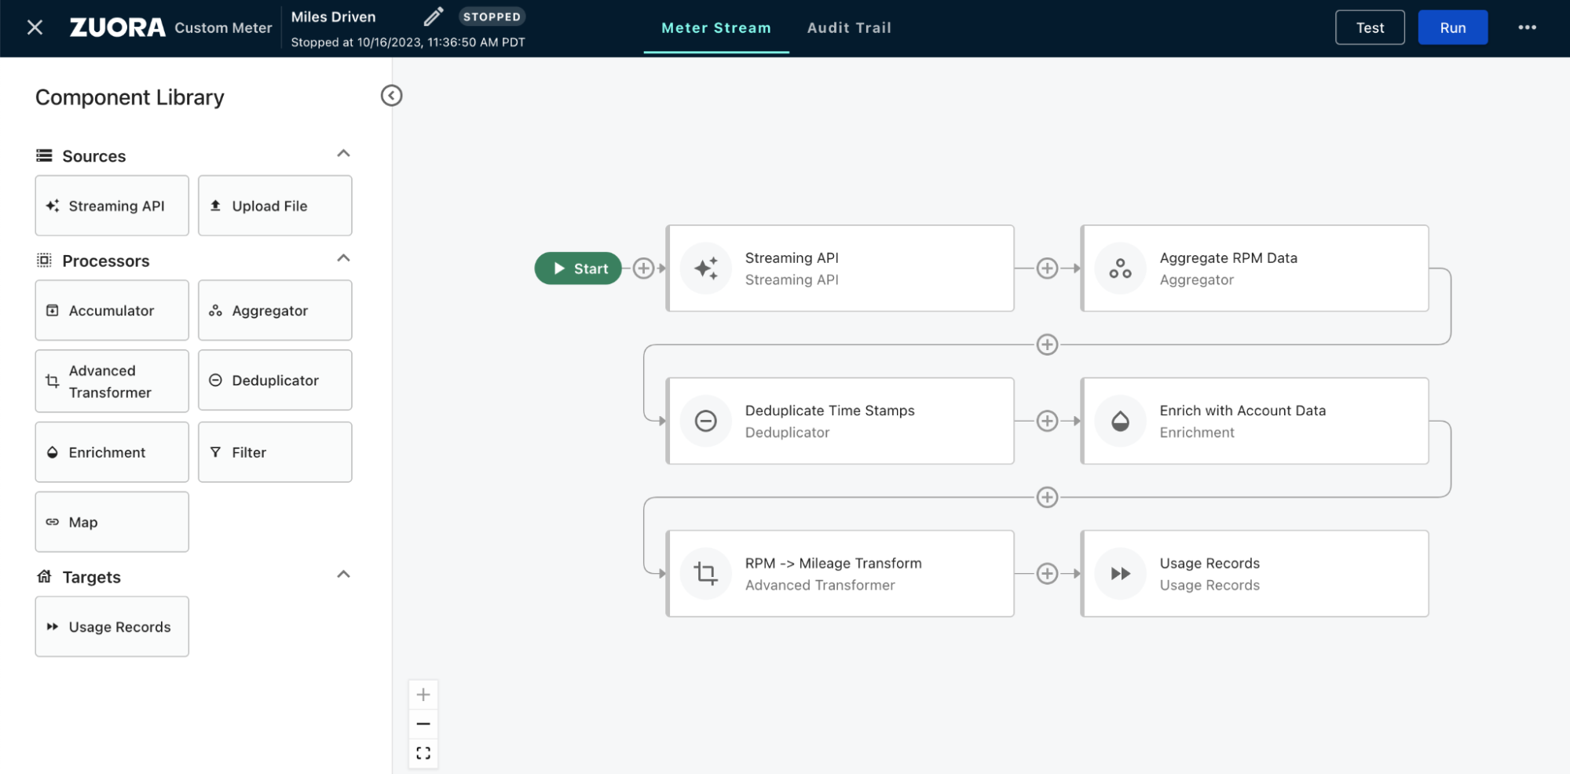This screenshot has height=774, width=1570.
Task: Add a step before the Usage Records node
Action: coord(1047,574)
